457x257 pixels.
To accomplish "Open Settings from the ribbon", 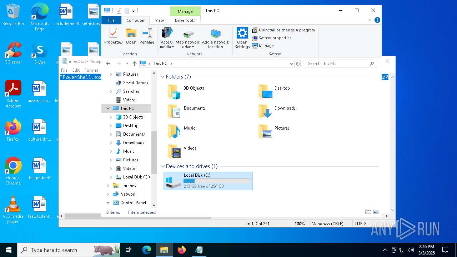I will [242, 38].
